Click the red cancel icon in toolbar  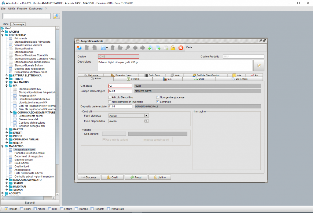181,48
